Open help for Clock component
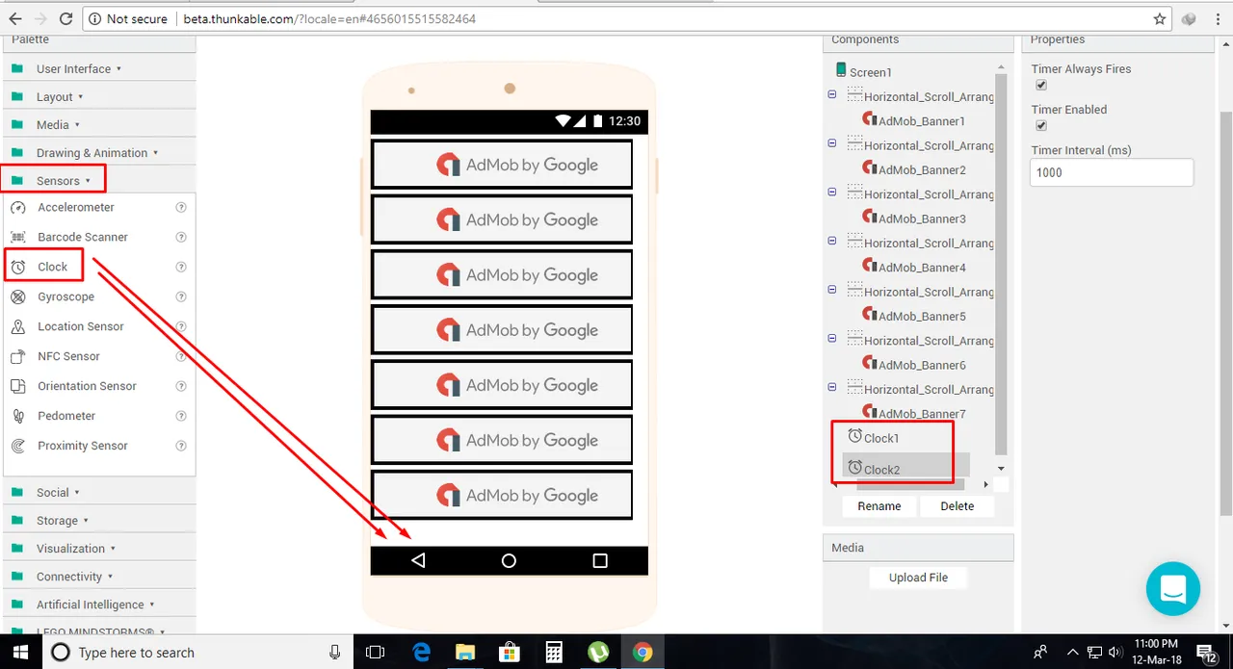 pos(180,267)
